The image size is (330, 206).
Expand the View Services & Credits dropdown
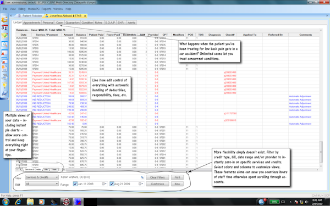coord(57,177)
